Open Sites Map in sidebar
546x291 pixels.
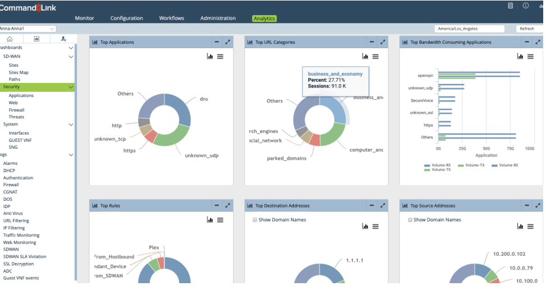pos(19,72)
